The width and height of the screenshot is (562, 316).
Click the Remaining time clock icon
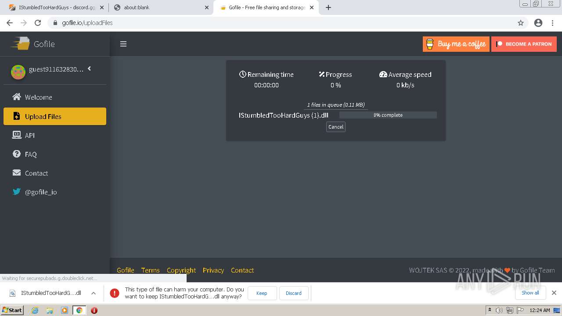(x=242, y=74)
